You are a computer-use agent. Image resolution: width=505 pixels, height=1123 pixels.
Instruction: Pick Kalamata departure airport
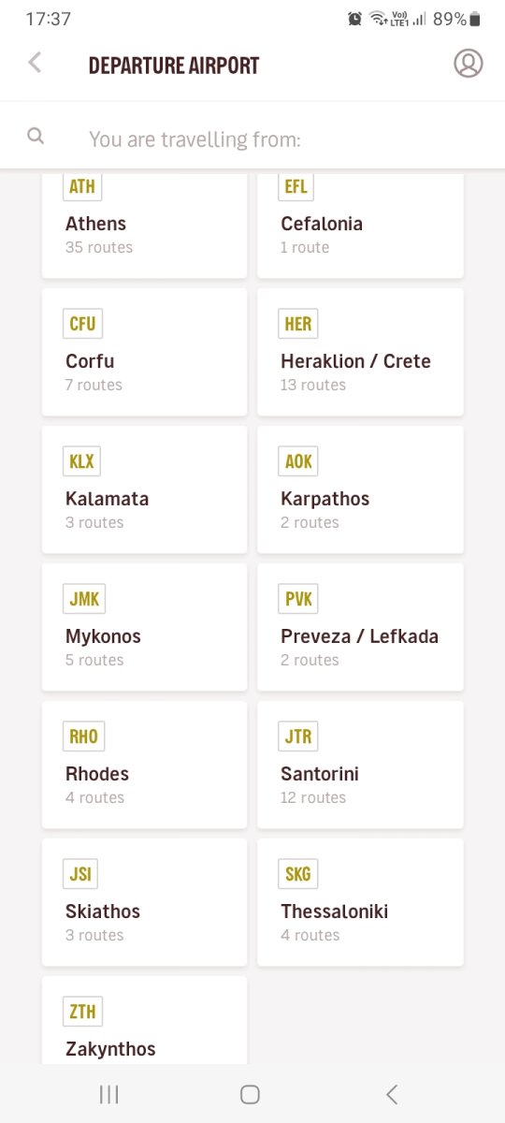pyautogui.click(x=145, y=489)
